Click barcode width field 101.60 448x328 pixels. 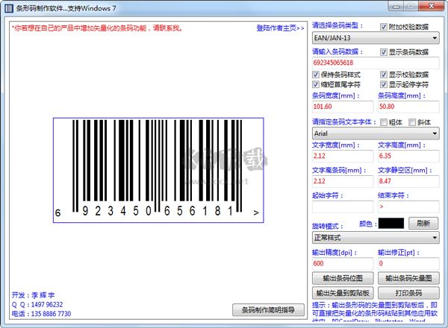tap(343, 107)
